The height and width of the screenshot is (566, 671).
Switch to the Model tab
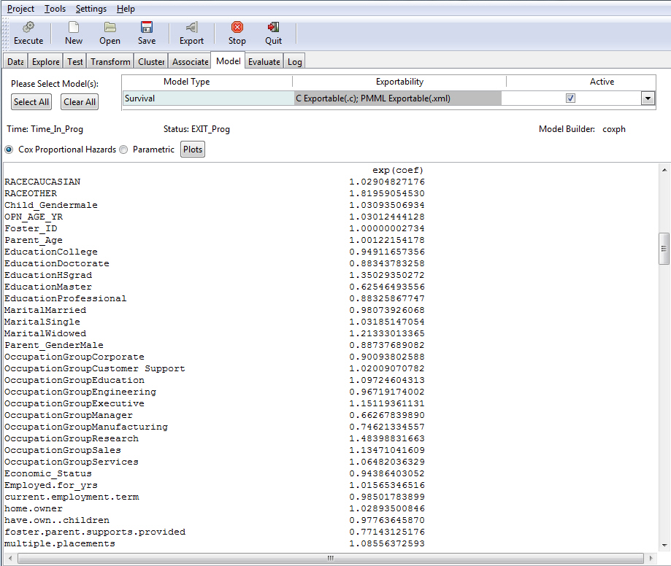[x=228, y=61]
